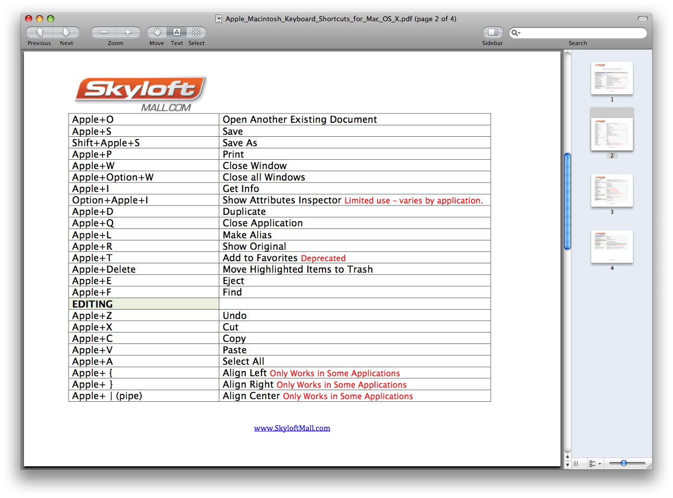Zoom out using the minus button
The width and height of the screenshot is (673, 498).
[x=104, y=32]
